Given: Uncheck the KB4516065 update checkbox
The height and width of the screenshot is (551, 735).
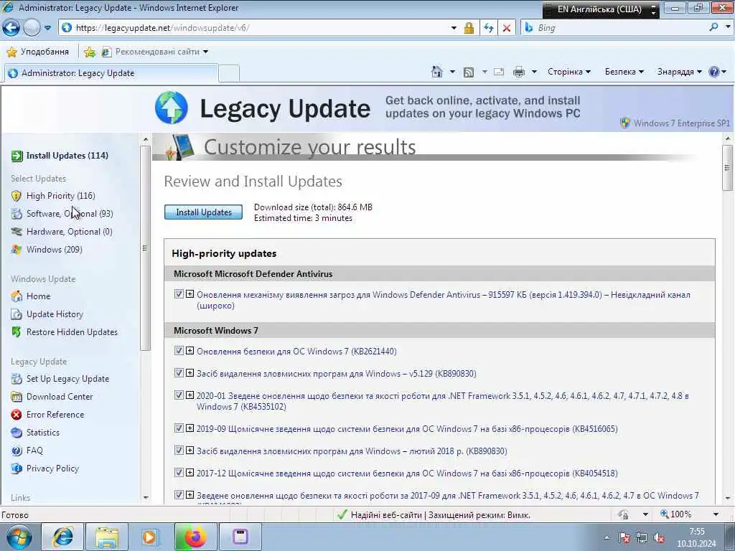Looking at the screenshot, I should point(179,428).
